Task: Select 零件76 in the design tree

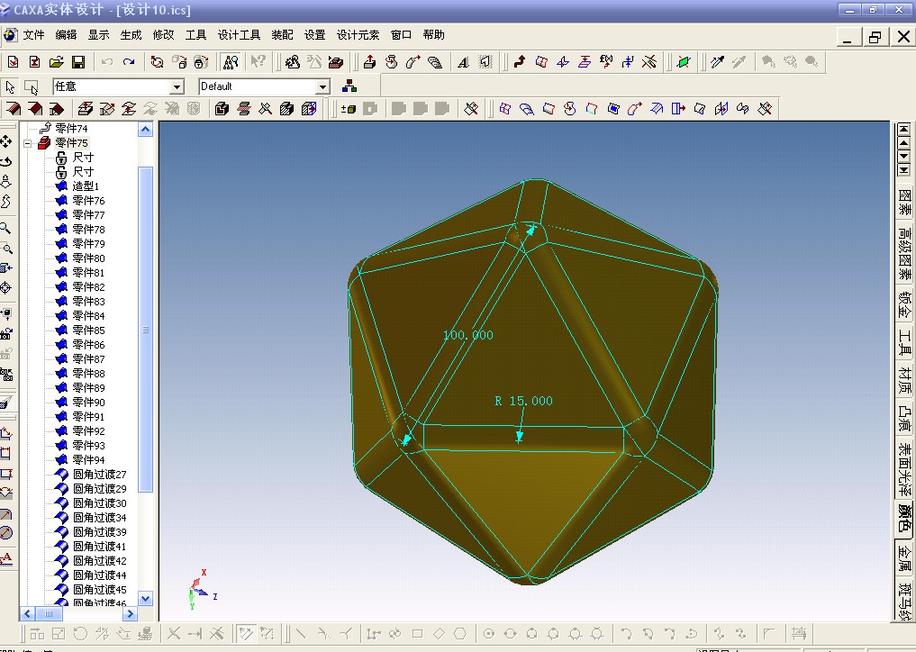Action: (89, 201)
